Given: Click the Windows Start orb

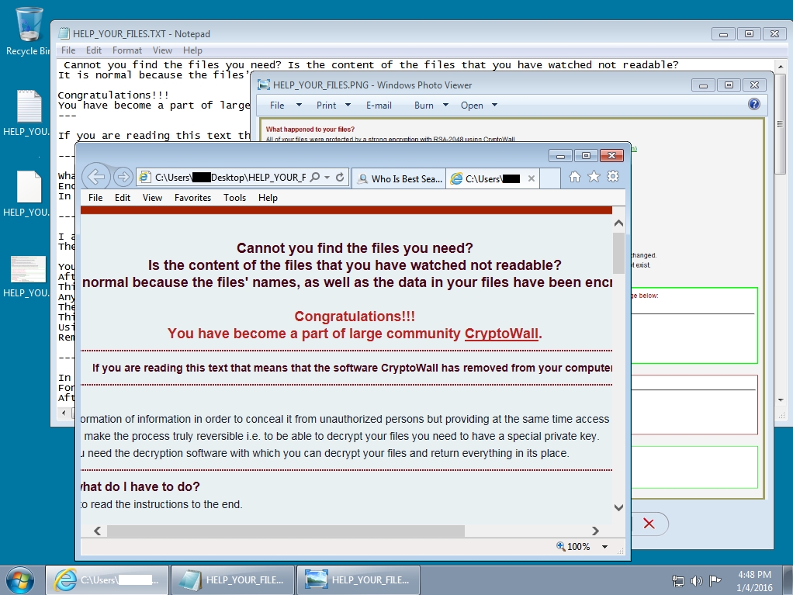Looking at the screenshot, I should 19,579.
